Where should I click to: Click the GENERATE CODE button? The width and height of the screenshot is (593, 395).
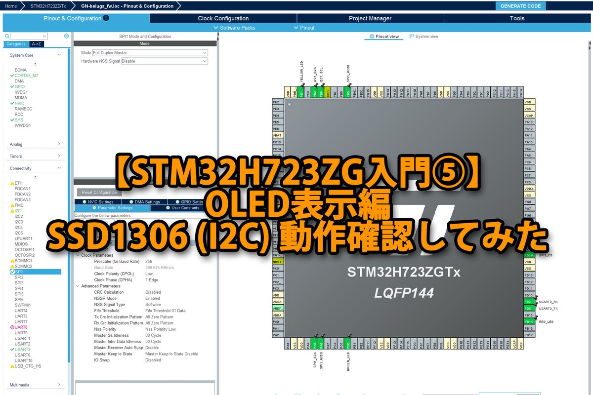(520, 6)
